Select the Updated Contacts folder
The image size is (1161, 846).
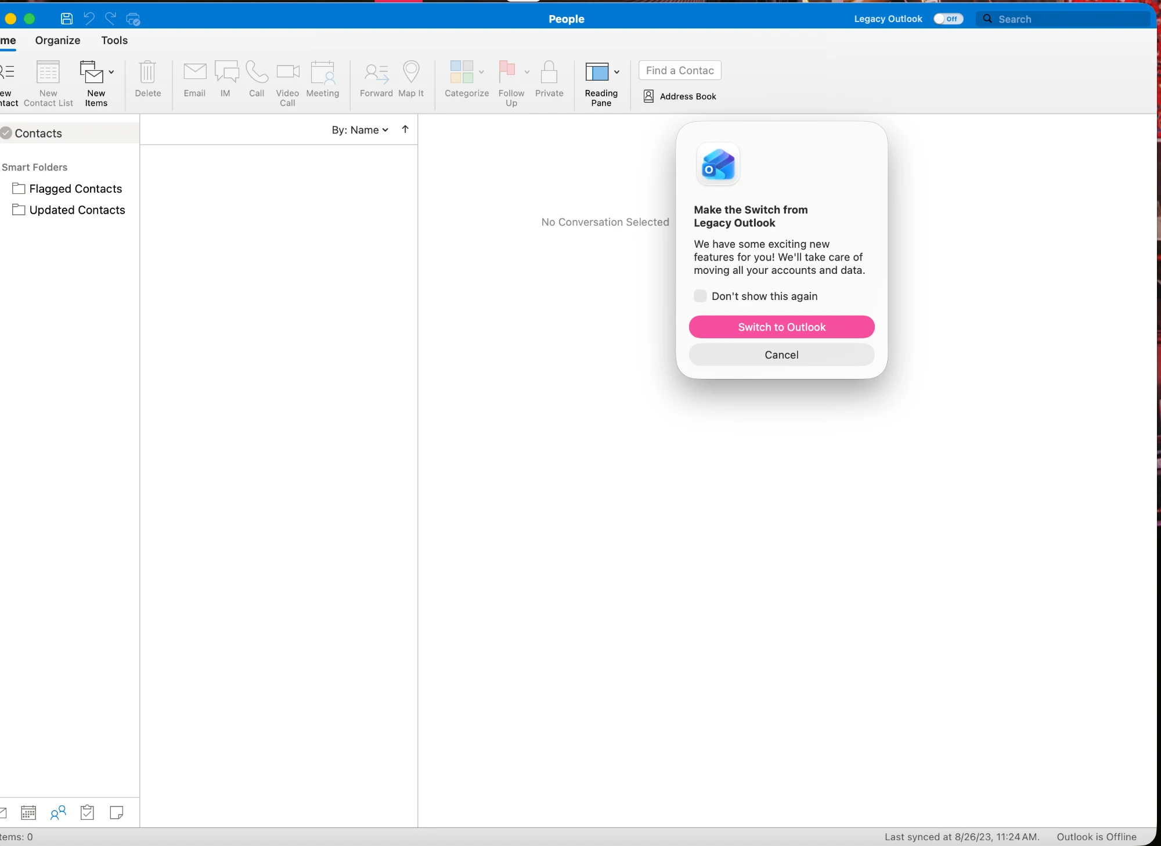pos(68,210)
